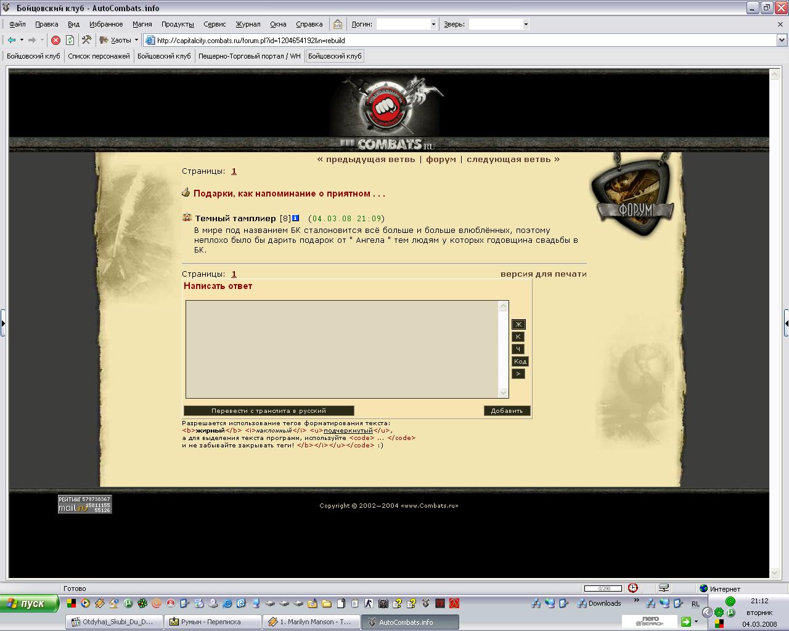
Task: Click the crossed hammers tools icon
Action: [x=86, y=40]
